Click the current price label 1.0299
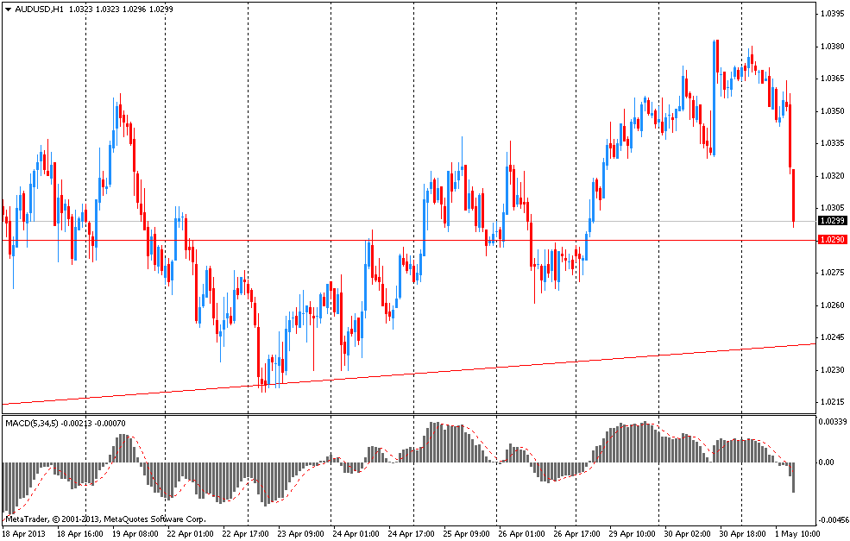The image size is (850, 541). click(x=832, y=221)
